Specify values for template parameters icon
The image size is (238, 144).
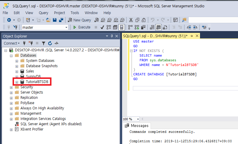coord(204,27)
